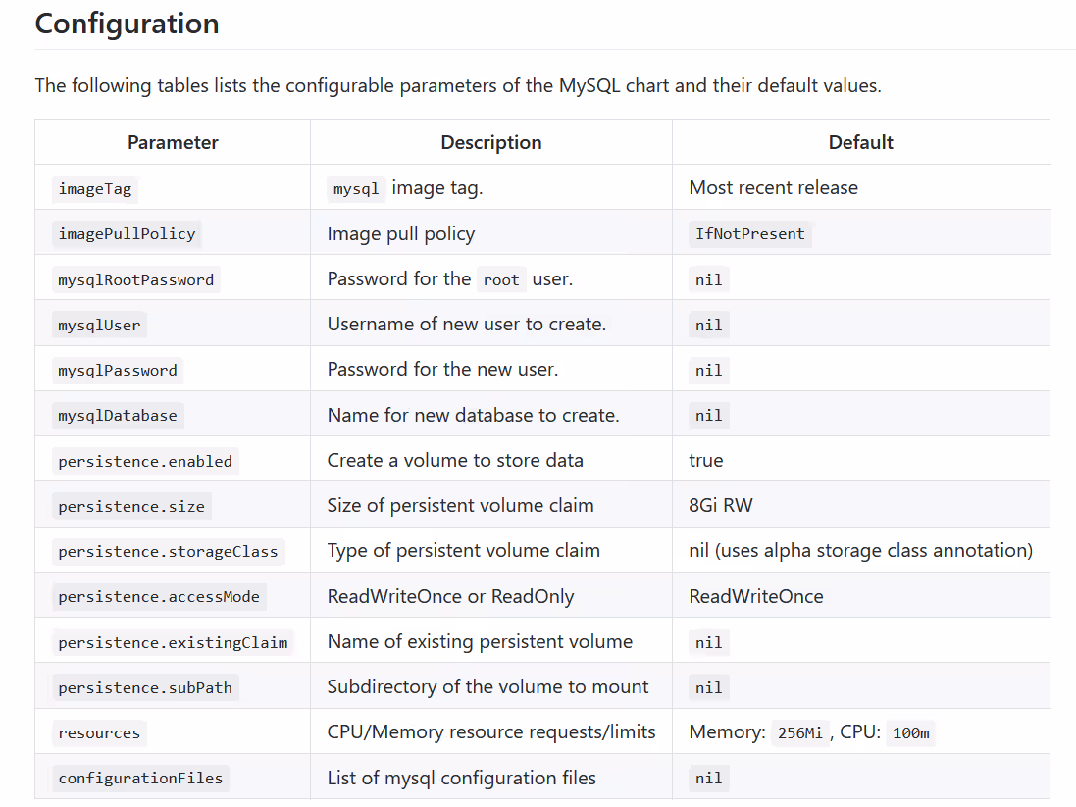Click the root code snippet
This screenshot has height=807, width=1076.
(x=501, y=280)
